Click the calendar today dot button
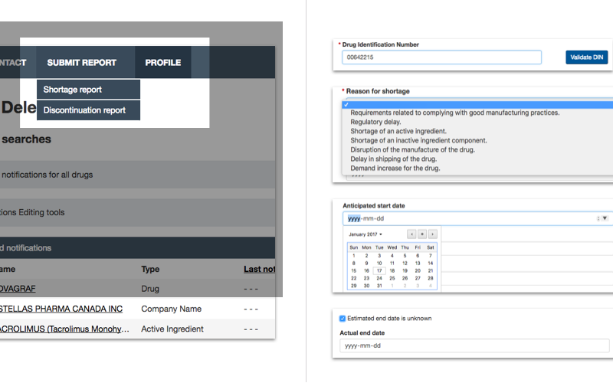 tap(422, 234)
